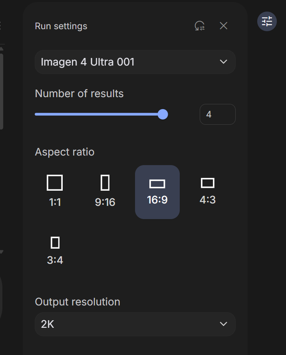286x355 pixels.
Task: Open the Imagen 4 Ultra 001 model dropdown
Action: pos(135,62)
